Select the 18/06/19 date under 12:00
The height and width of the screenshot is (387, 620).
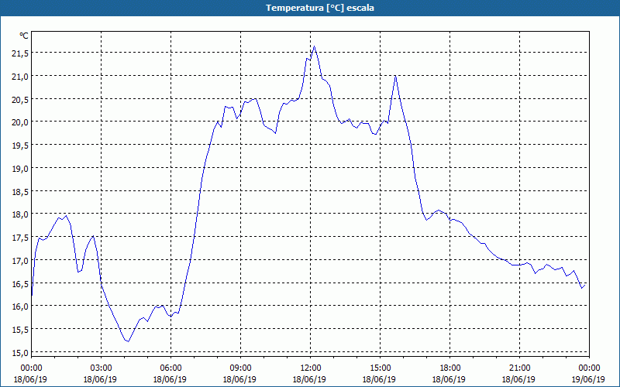[x=310, y=379]
